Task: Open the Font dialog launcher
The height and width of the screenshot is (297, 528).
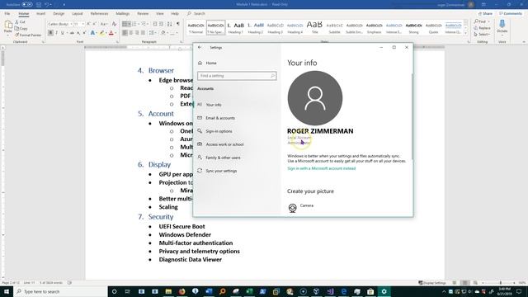Action: pos(117,42)
